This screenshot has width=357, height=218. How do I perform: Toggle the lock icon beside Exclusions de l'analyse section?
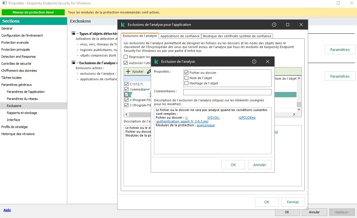click(73, 63)
